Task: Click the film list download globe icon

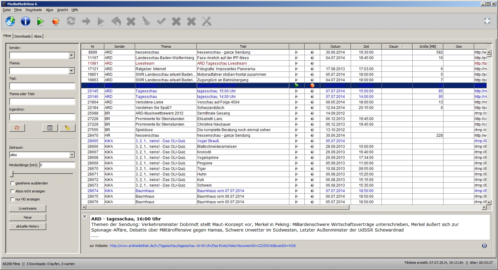Action: (10, 21)
